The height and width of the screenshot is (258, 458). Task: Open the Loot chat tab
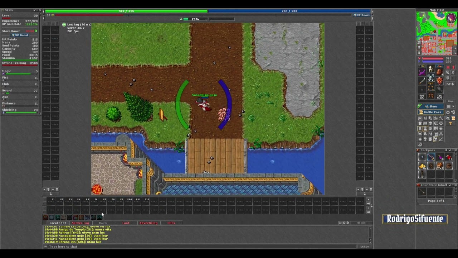pos(126,223)
